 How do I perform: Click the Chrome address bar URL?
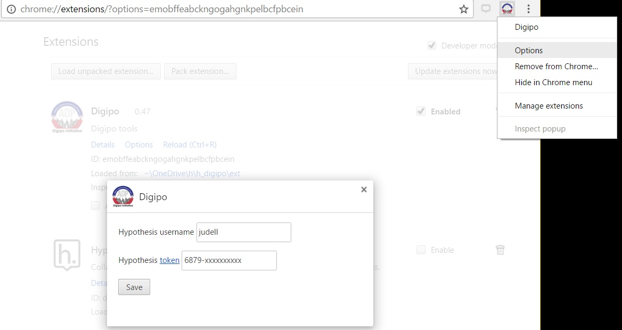pos(162,9)
